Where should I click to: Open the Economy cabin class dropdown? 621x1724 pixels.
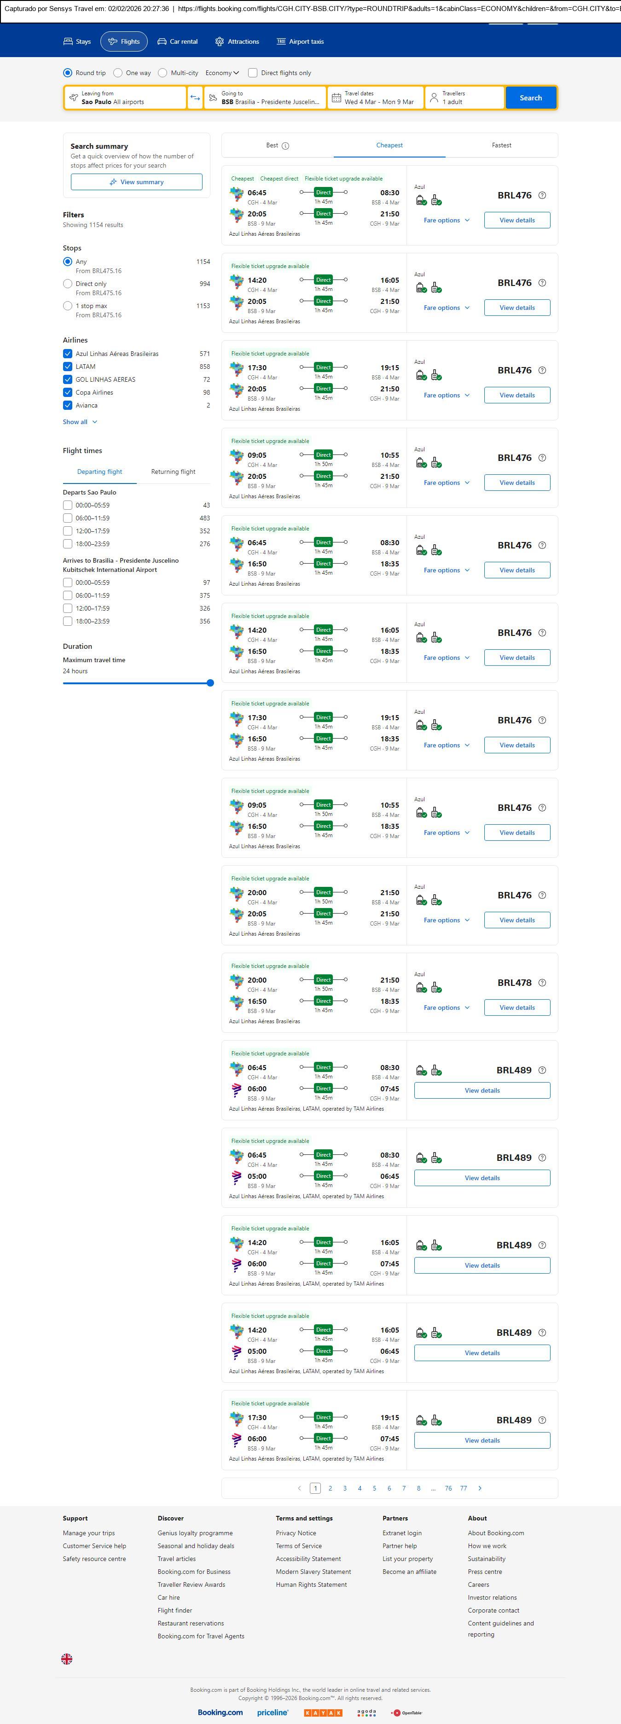click(x=222, y=73)
